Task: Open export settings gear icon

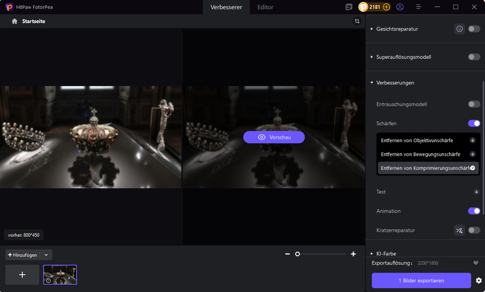Action: click(478, 280)
